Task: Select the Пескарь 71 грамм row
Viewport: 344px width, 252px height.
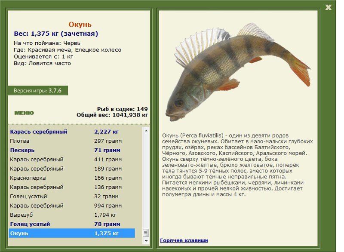Action: [x=72, y=150]
